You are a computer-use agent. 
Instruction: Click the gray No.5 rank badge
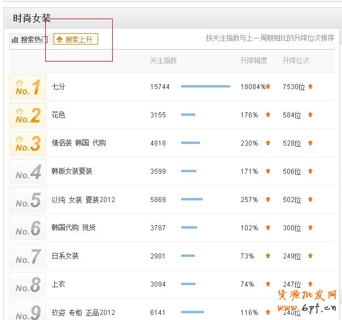pyautogui.click(x=28, y=200)
